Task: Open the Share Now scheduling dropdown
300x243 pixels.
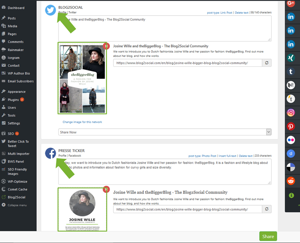Action: pos(165,132)
